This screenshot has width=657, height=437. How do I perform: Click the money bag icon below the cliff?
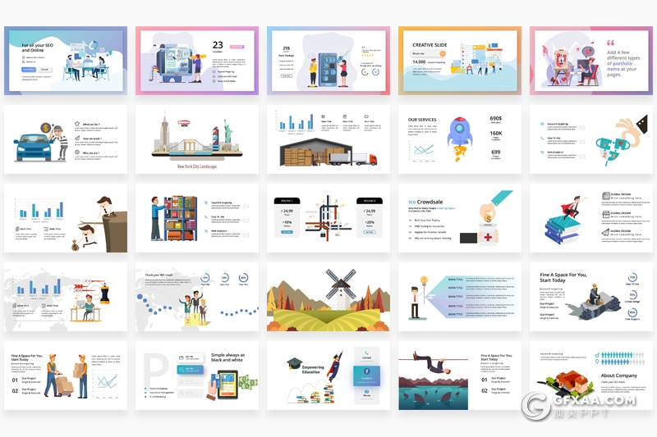click(x=85, y=244)
